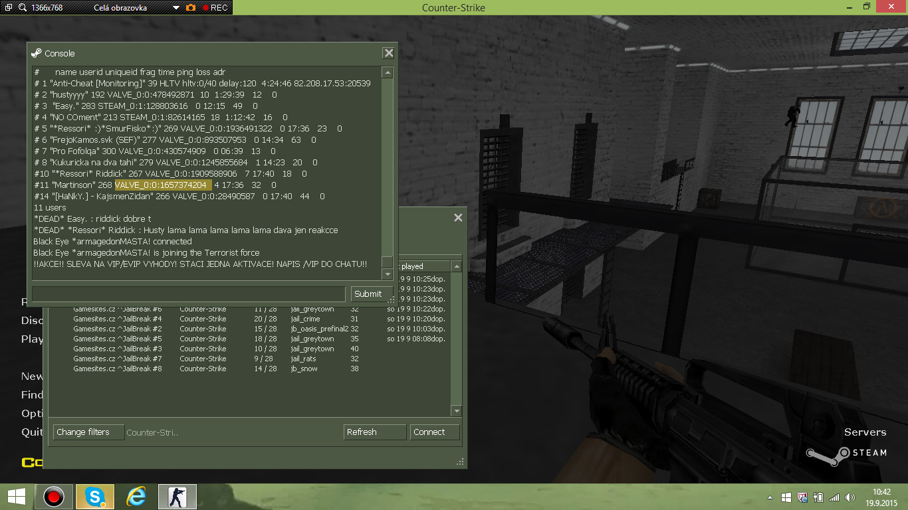Image resolution: width=908 pixels, height=510 pixels.
Task: Refresh the server list
Action: [374, 432]
